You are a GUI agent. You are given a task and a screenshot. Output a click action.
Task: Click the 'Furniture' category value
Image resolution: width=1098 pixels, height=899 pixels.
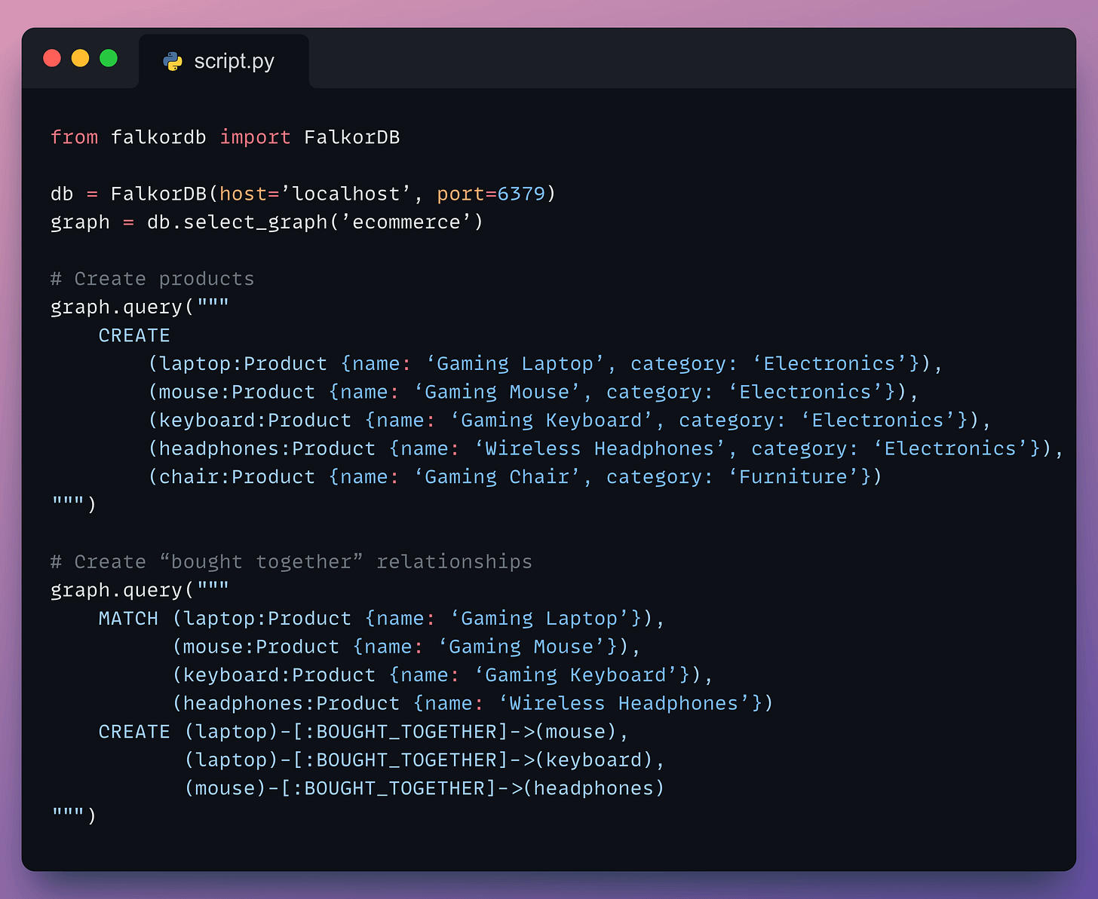tap(793, 477)
